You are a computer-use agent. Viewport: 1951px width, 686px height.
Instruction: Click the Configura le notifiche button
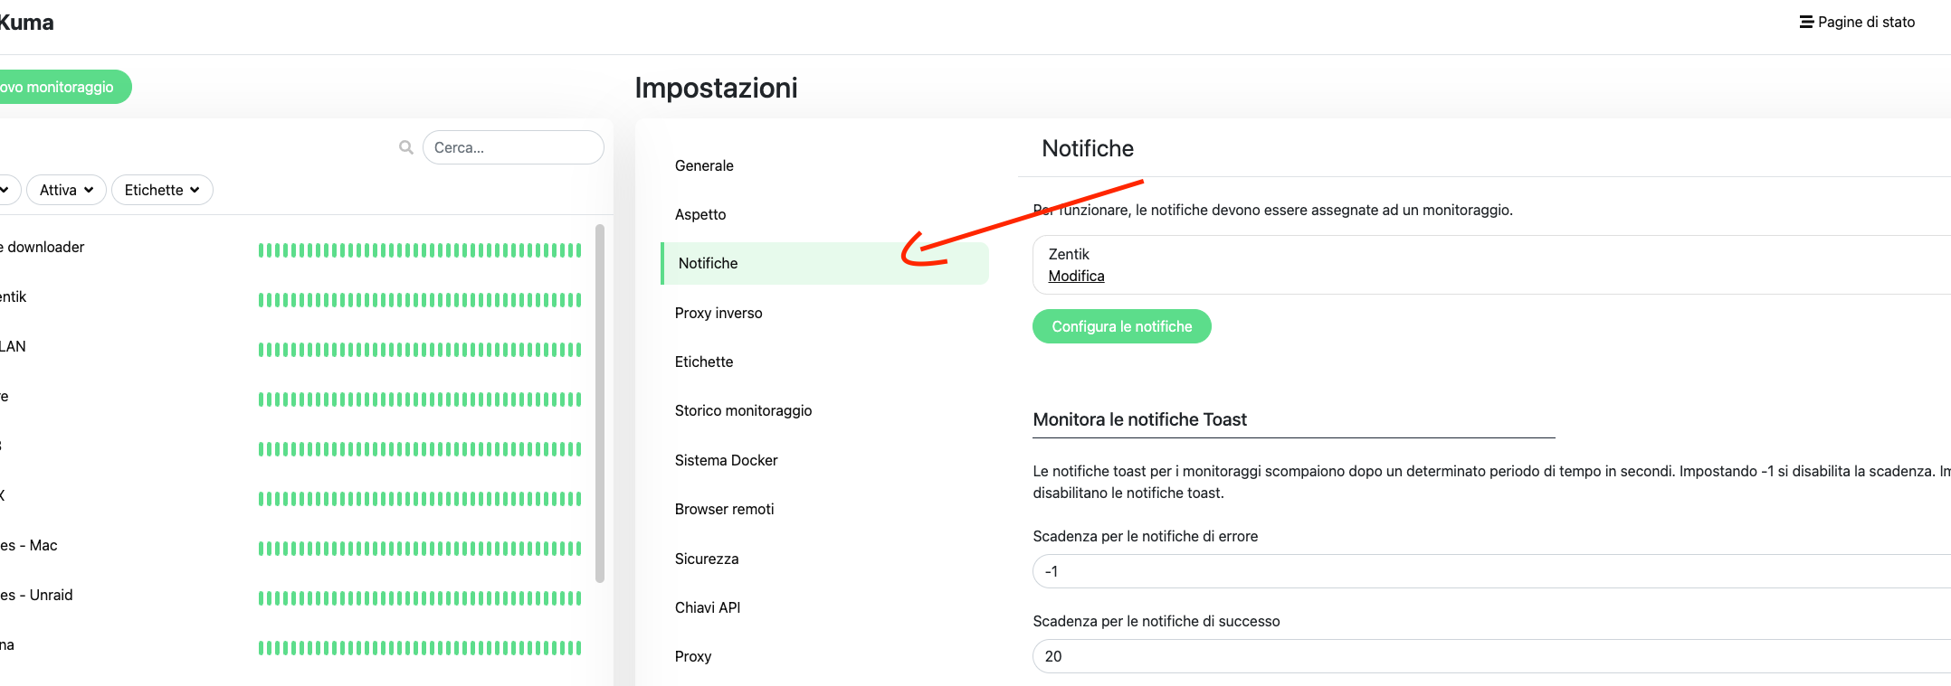(x=1121, y=326)
